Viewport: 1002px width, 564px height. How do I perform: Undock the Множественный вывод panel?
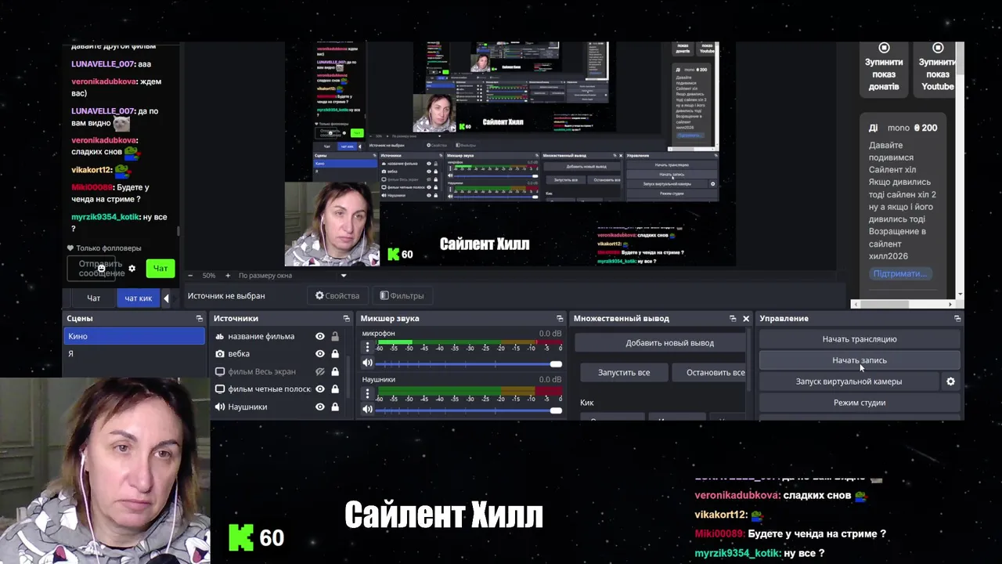pos(732,319)
